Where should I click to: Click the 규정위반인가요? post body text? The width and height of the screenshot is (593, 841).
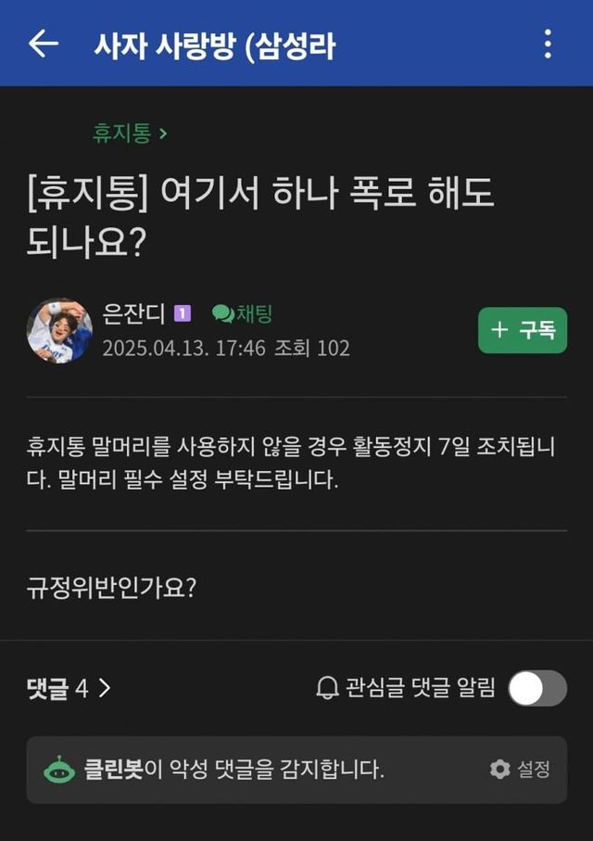tap(111, 589)
